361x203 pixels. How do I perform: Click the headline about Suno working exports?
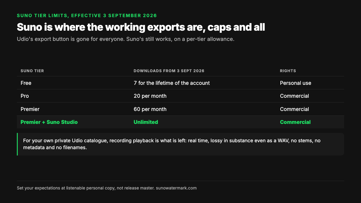tap(141, 27)
